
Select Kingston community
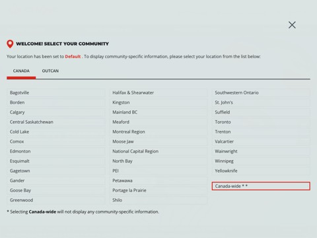(158, 102)
